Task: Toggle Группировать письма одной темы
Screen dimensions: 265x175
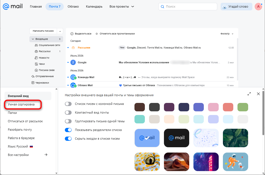Action: pos(68,121)
